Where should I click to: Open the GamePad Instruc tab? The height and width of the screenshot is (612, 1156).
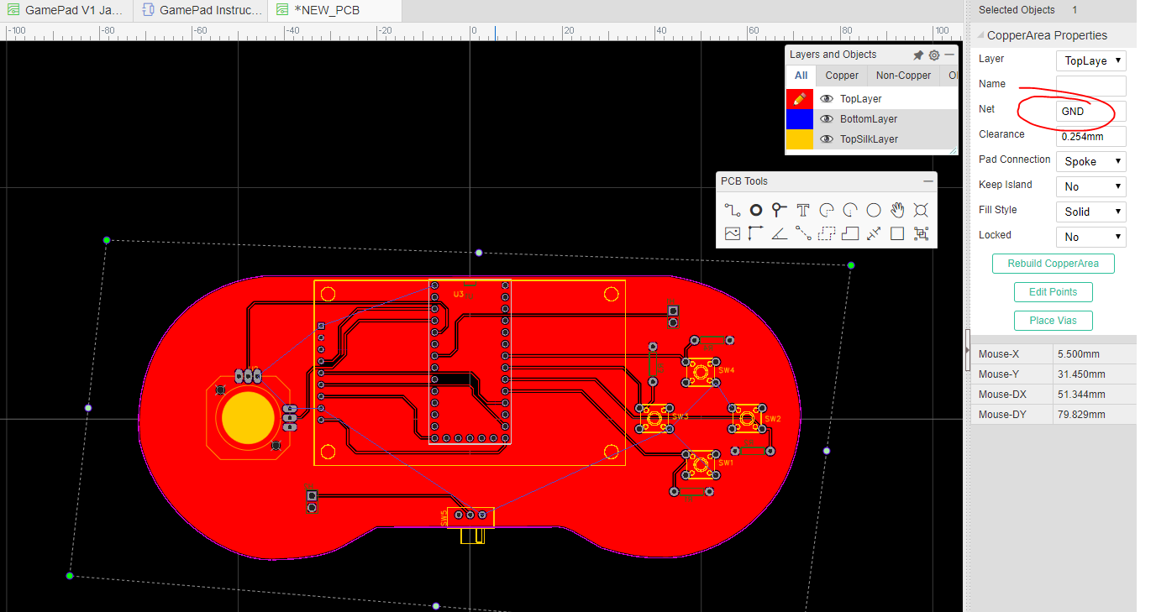coord(200,10)
